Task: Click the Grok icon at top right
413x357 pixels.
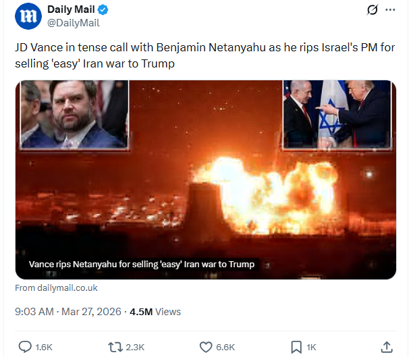Action: pyautogui.click(x=370, y=11)
